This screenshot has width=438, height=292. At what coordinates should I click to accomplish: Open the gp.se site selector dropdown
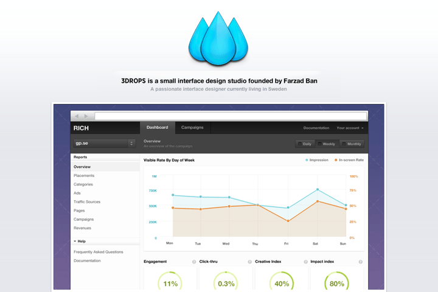point(105,144)
